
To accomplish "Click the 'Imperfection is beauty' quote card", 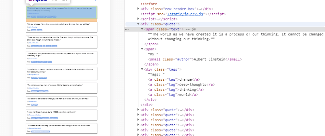I will click(x=61, y=73).
